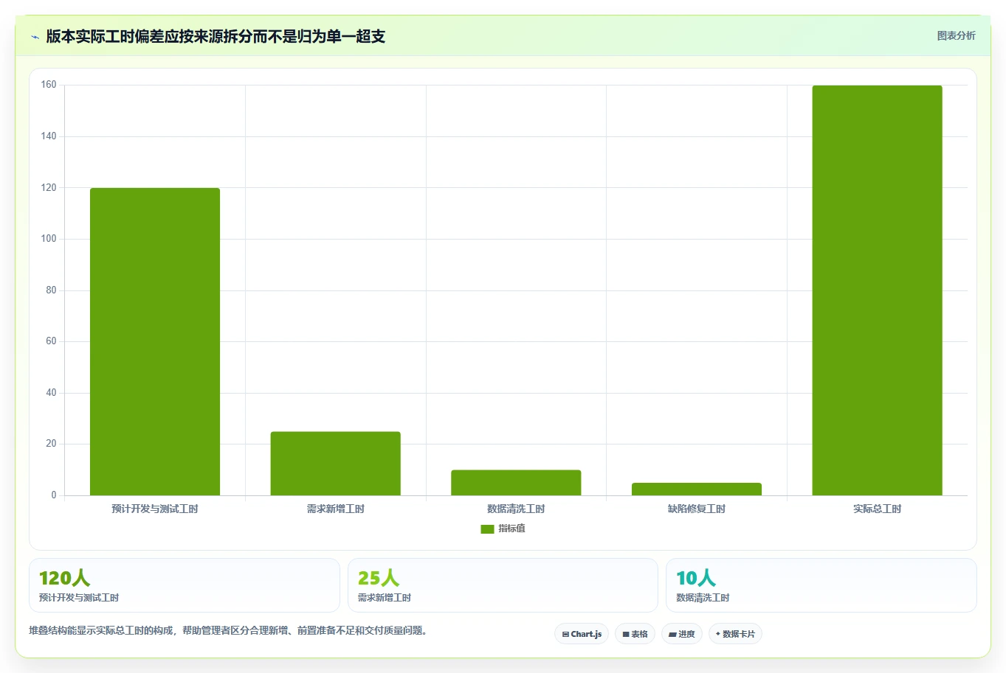Click the 图表分析 label in header
Screen dimensions: 1006x673
pyautogui.click(x=956, y=35)
